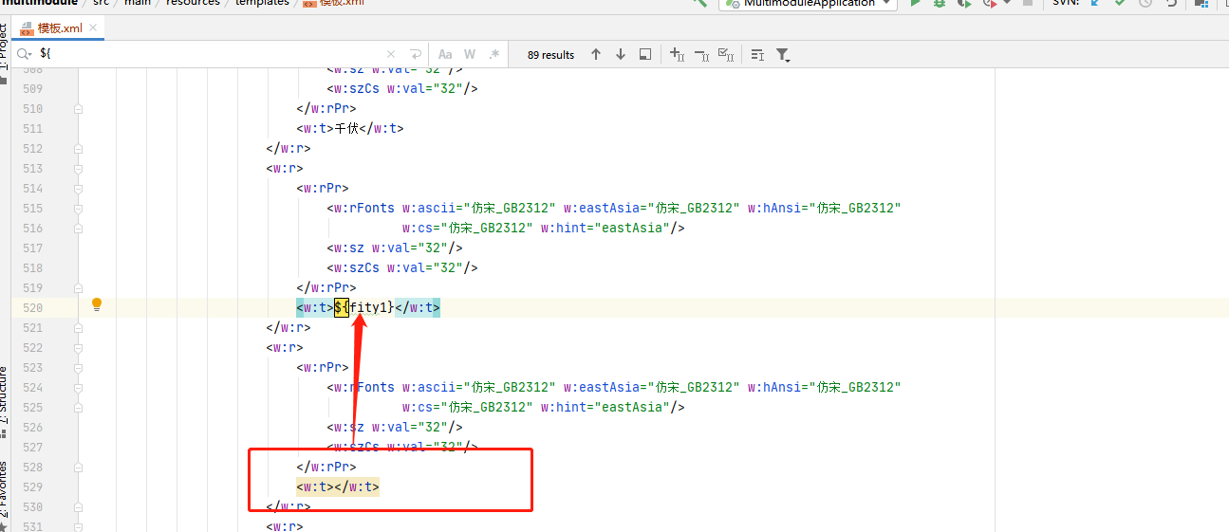Click the templates breadcrumb
Viewport: 1229px width, 532px height.
pyautogui.click(x=262, y=4)
